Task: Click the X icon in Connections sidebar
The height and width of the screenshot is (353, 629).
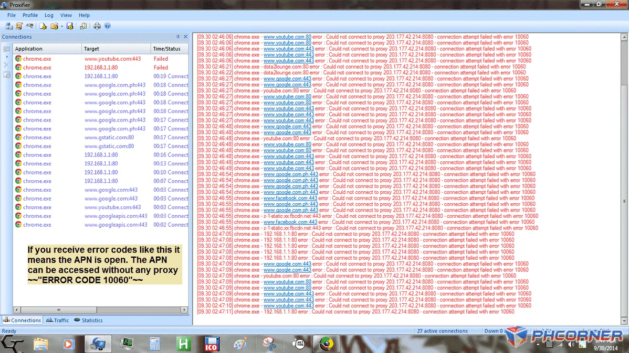Action: (6, 64)
